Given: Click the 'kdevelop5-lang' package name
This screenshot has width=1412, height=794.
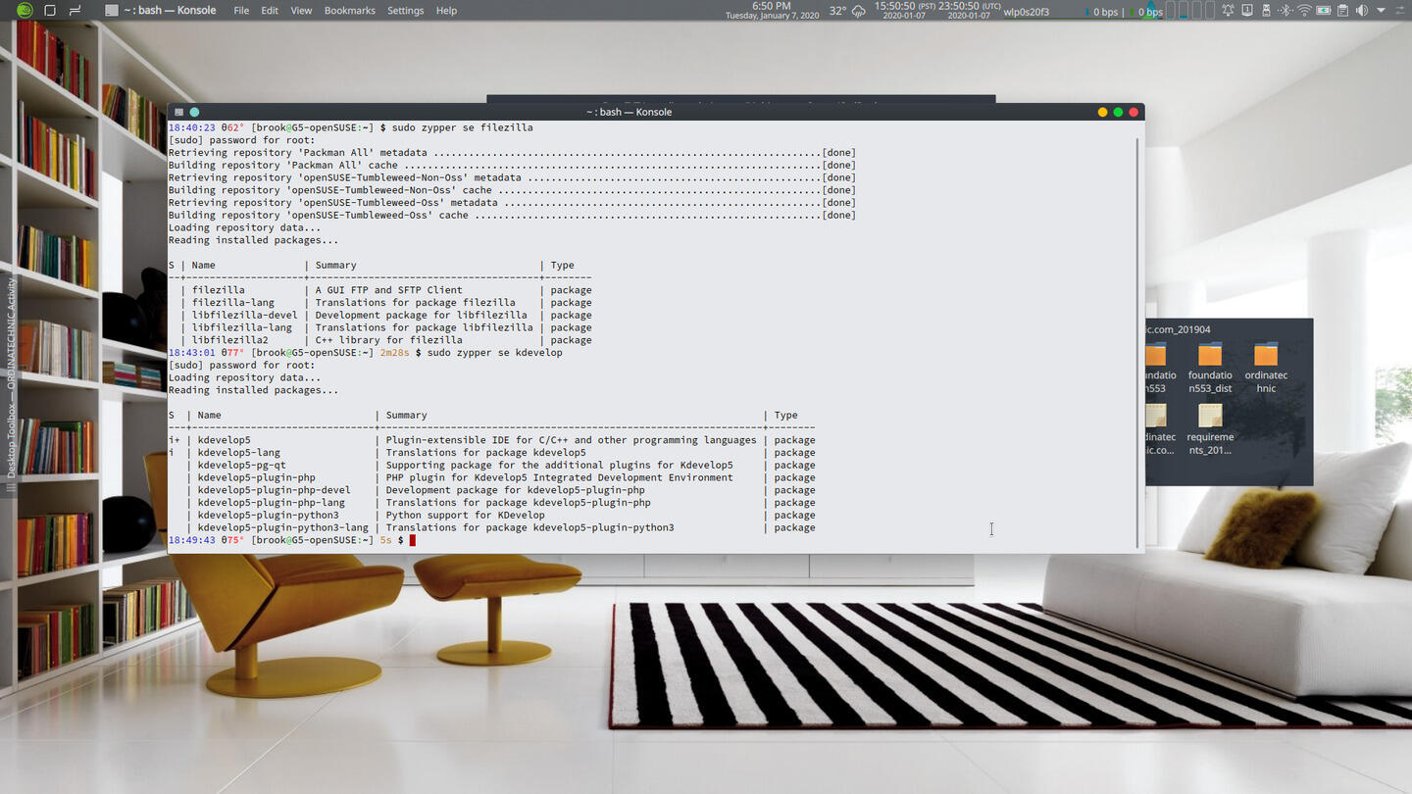Looking at the screenshot, I should click(x=239, y=453).
